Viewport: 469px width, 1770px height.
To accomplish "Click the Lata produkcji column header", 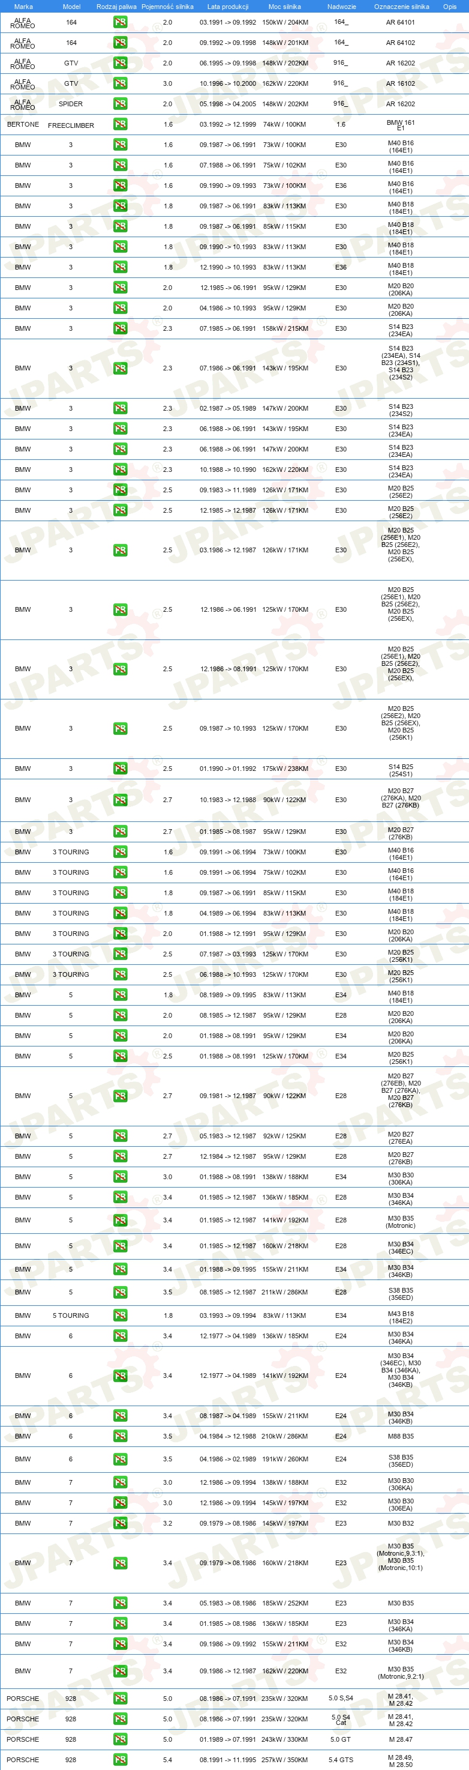I will [x=228, y=7].
